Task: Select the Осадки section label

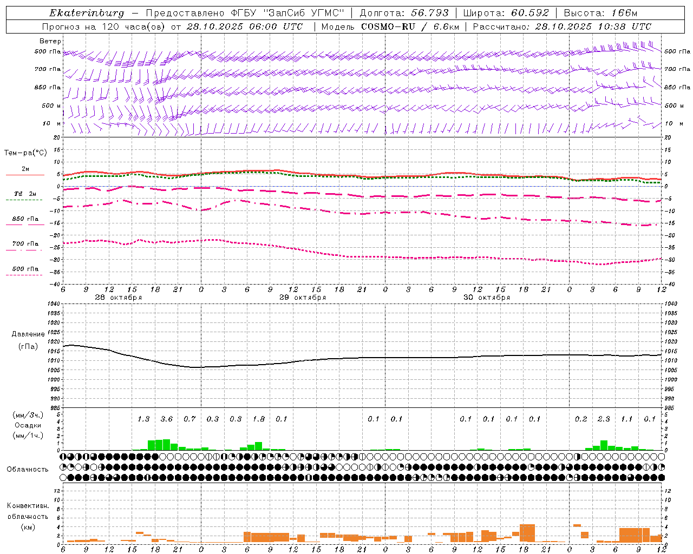Action: (x=28, y=425)
